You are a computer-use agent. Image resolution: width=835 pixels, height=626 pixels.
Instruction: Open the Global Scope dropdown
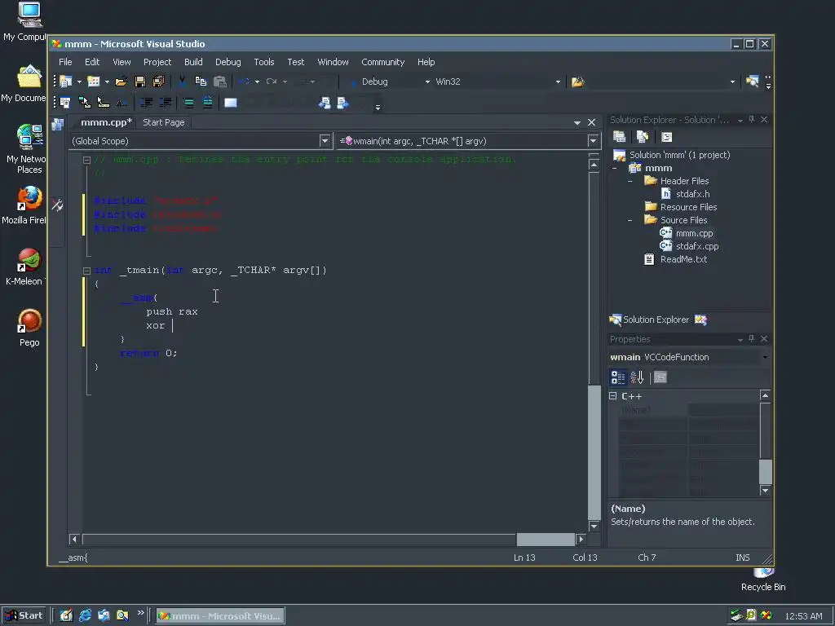[x=325, y=141]
